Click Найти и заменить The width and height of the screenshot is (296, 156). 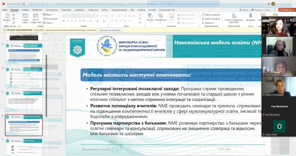click(211, 15)
